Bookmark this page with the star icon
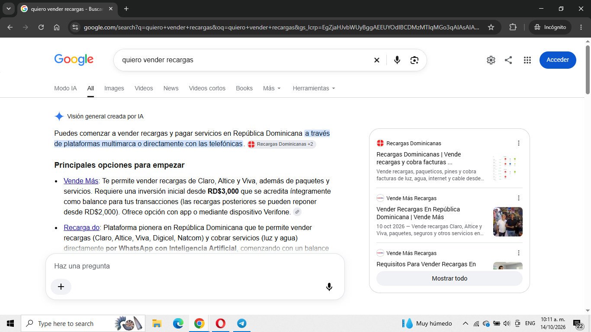The height and width of the screenshot is (332, 591). [x=491, y=27]
